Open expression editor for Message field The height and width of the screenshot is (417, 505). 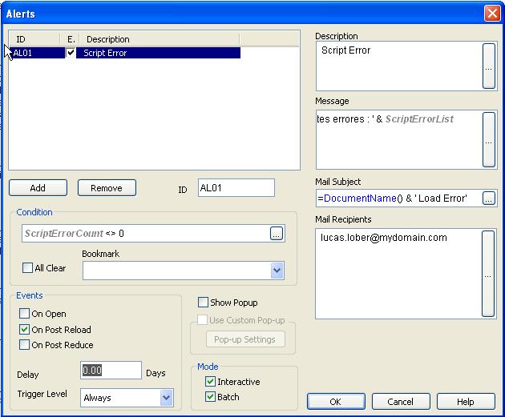tap(489, 139)
